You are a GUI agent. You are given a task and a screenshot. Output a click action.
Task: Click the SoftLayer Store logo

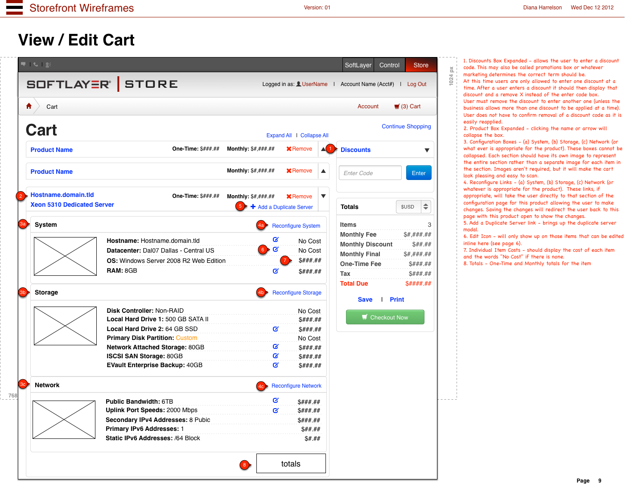click(102, 84)
